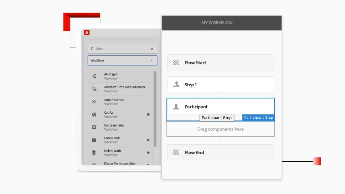
Task: Select the Call Url icon
Action: pyautogui.click(x=94, y=114)
